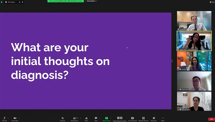215x122 pixels.
Task: Open video options arrow beside Stop Video
Action: click(x=19, y=118)
